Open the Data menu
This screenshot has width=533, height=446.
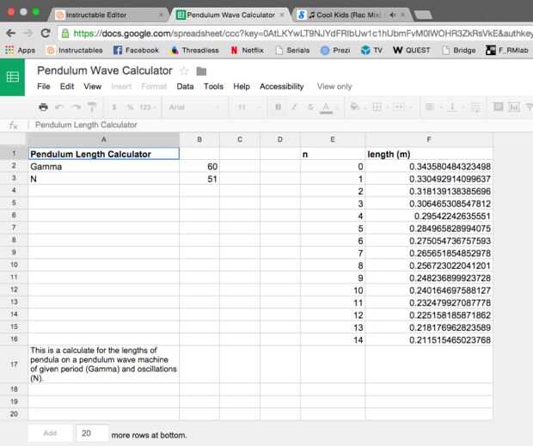[185, 87]
